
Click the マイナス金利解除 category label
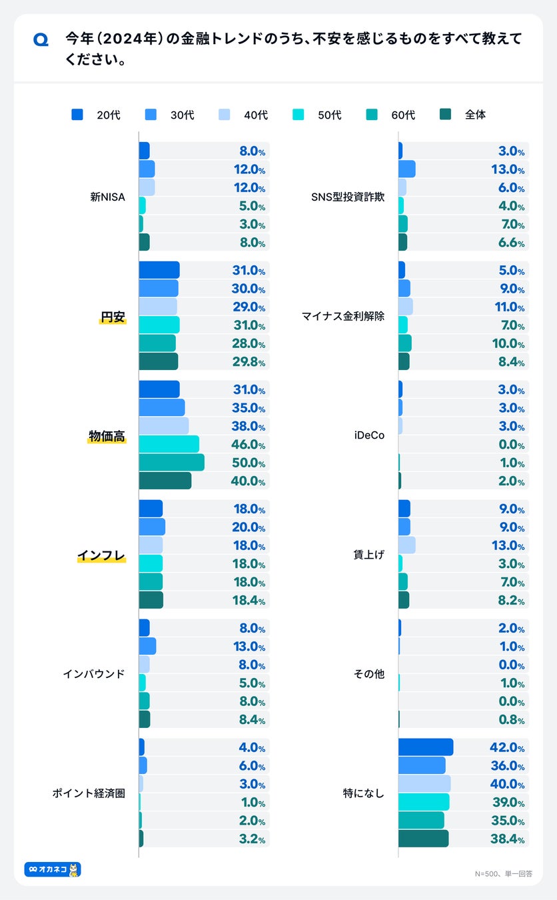[x=343, y=316]
